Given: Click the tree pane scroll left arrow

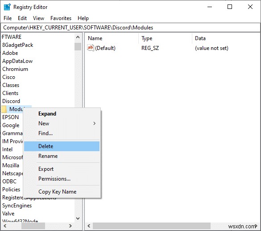Looking at the screenshot, I should (5, 226).
